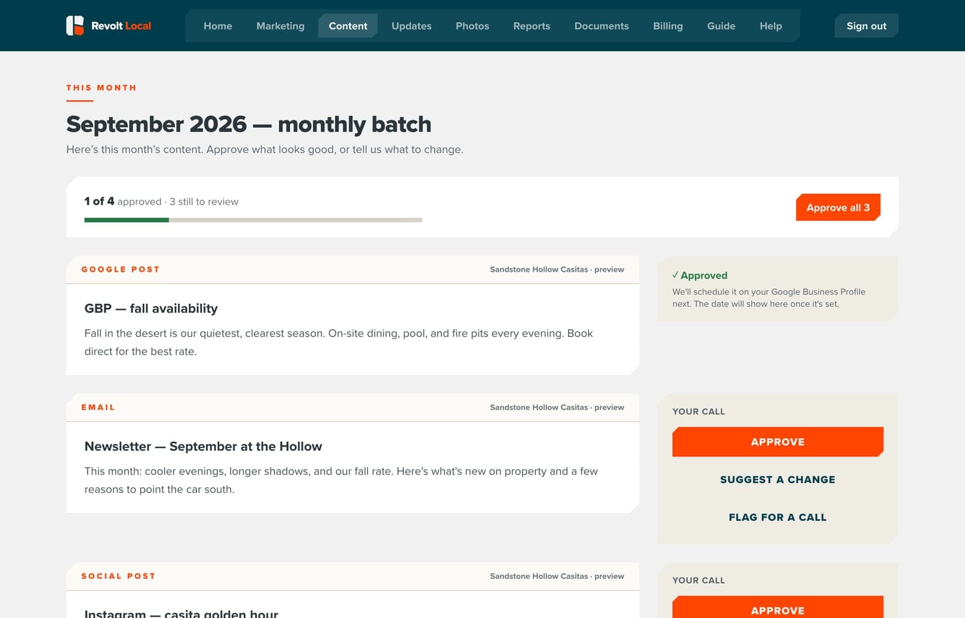
Task: Approve the Instagram social post
Action: coord(777,607)
